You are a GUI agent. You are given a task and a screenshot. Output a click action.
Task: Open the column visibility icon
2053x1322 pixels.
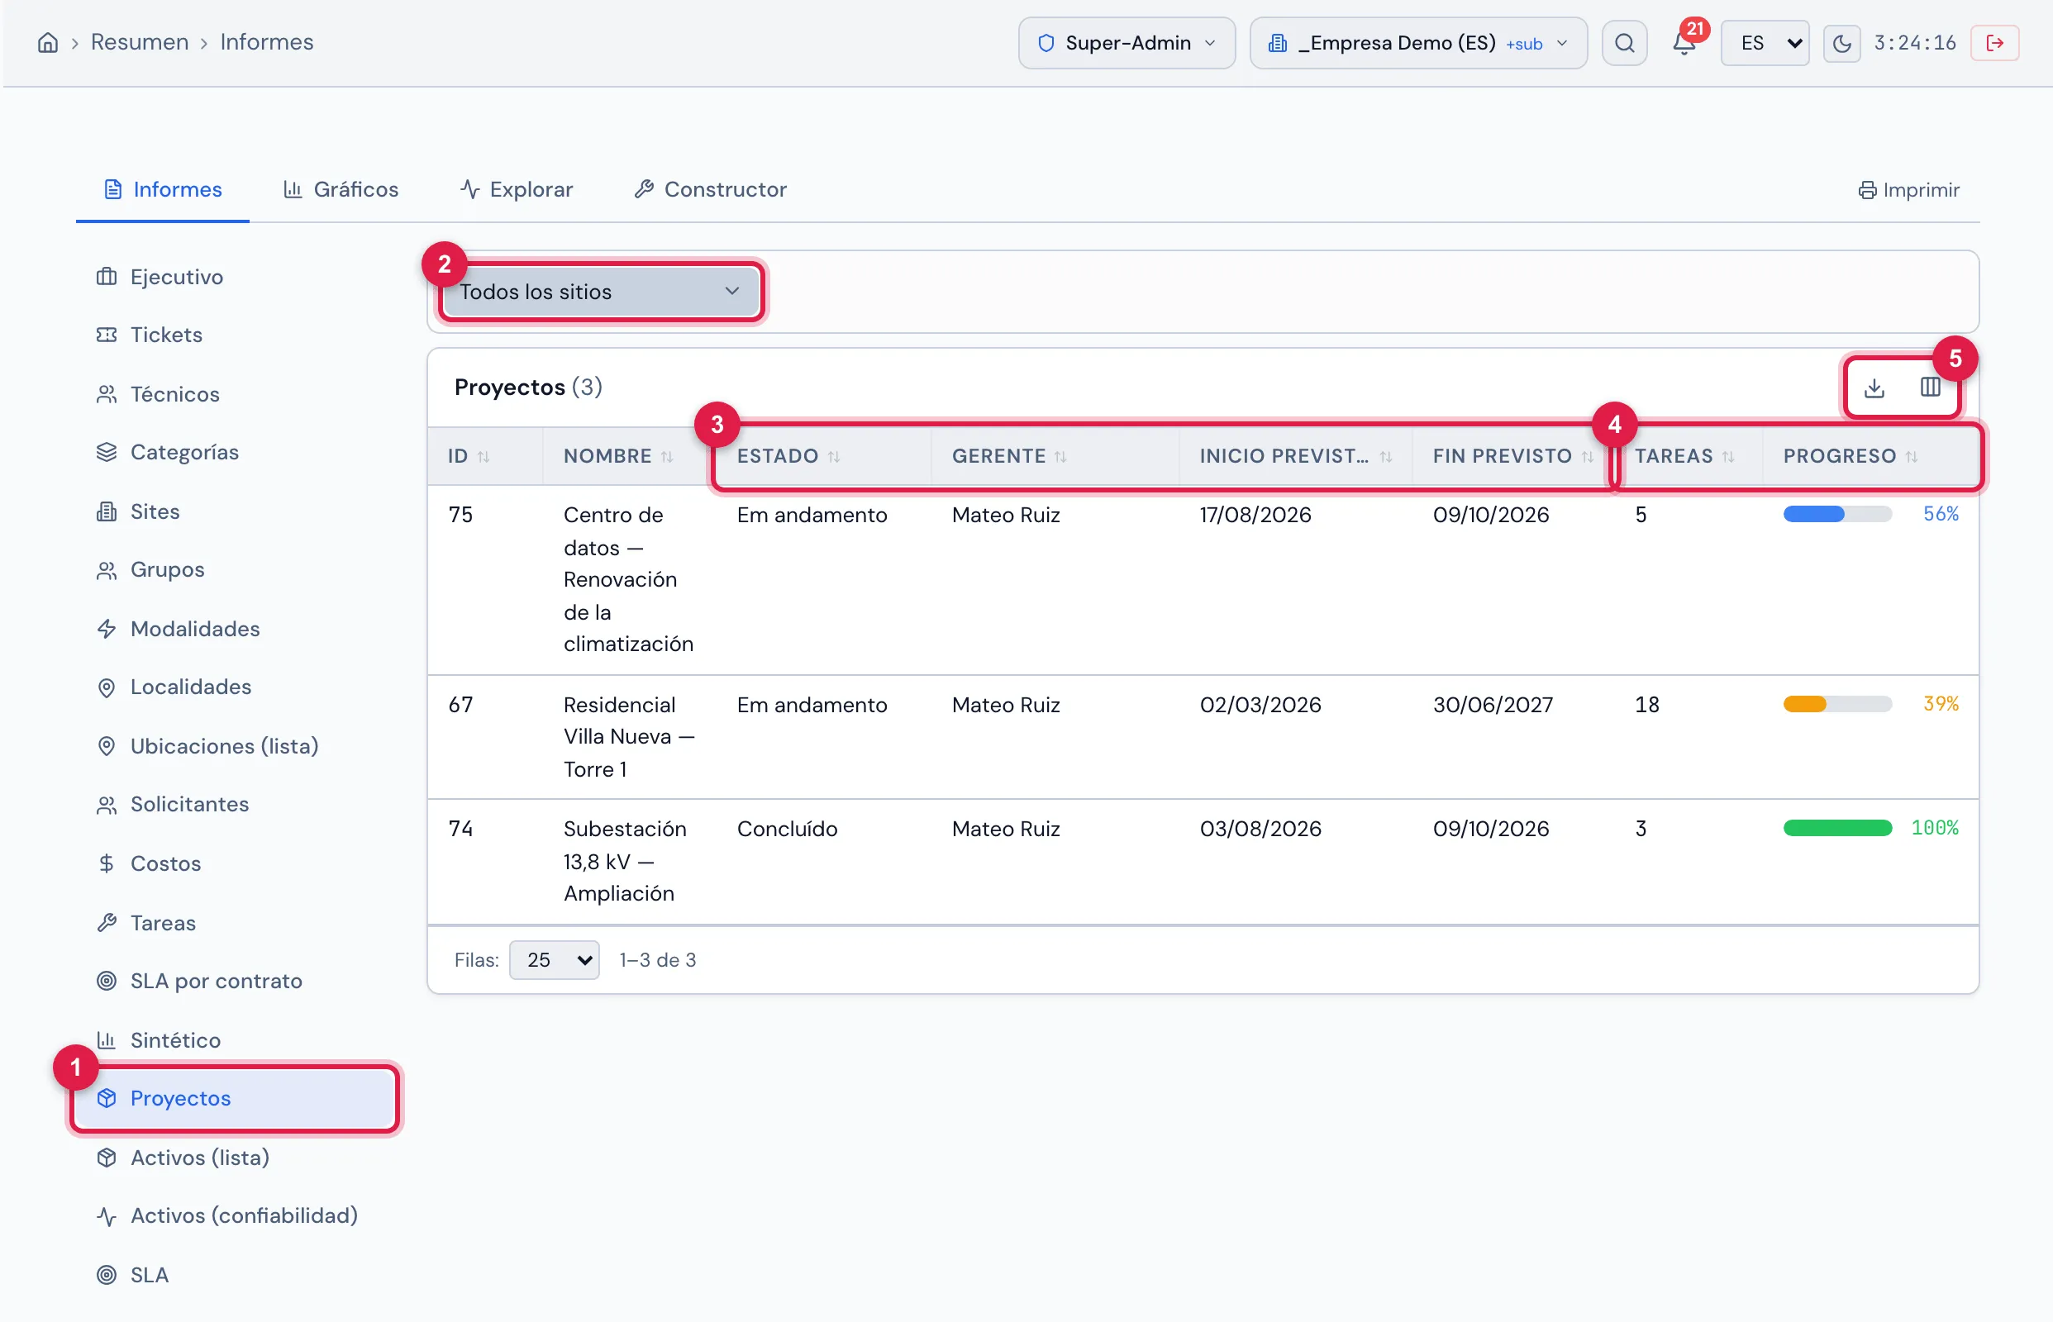1929,388
